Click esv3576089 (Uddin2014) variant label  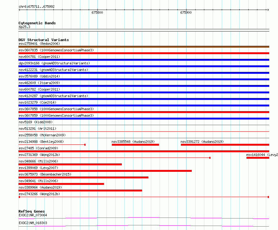pos(39,76)
